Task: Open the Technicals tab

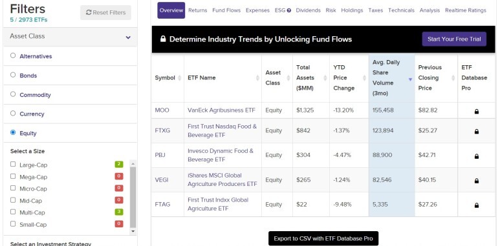Action: click(x=401, y=10)
